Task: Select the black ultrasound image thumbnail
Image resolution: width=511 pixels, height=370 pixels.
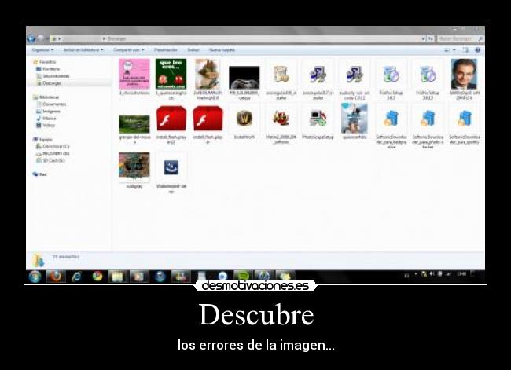Action: (244, 78)
